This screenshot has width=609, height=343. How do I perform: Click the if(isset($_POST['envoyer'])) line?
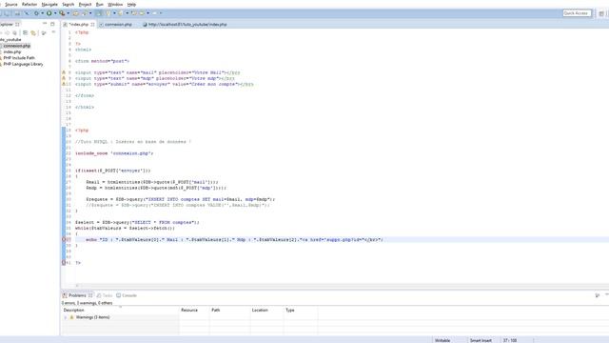(x=113, y=171)
